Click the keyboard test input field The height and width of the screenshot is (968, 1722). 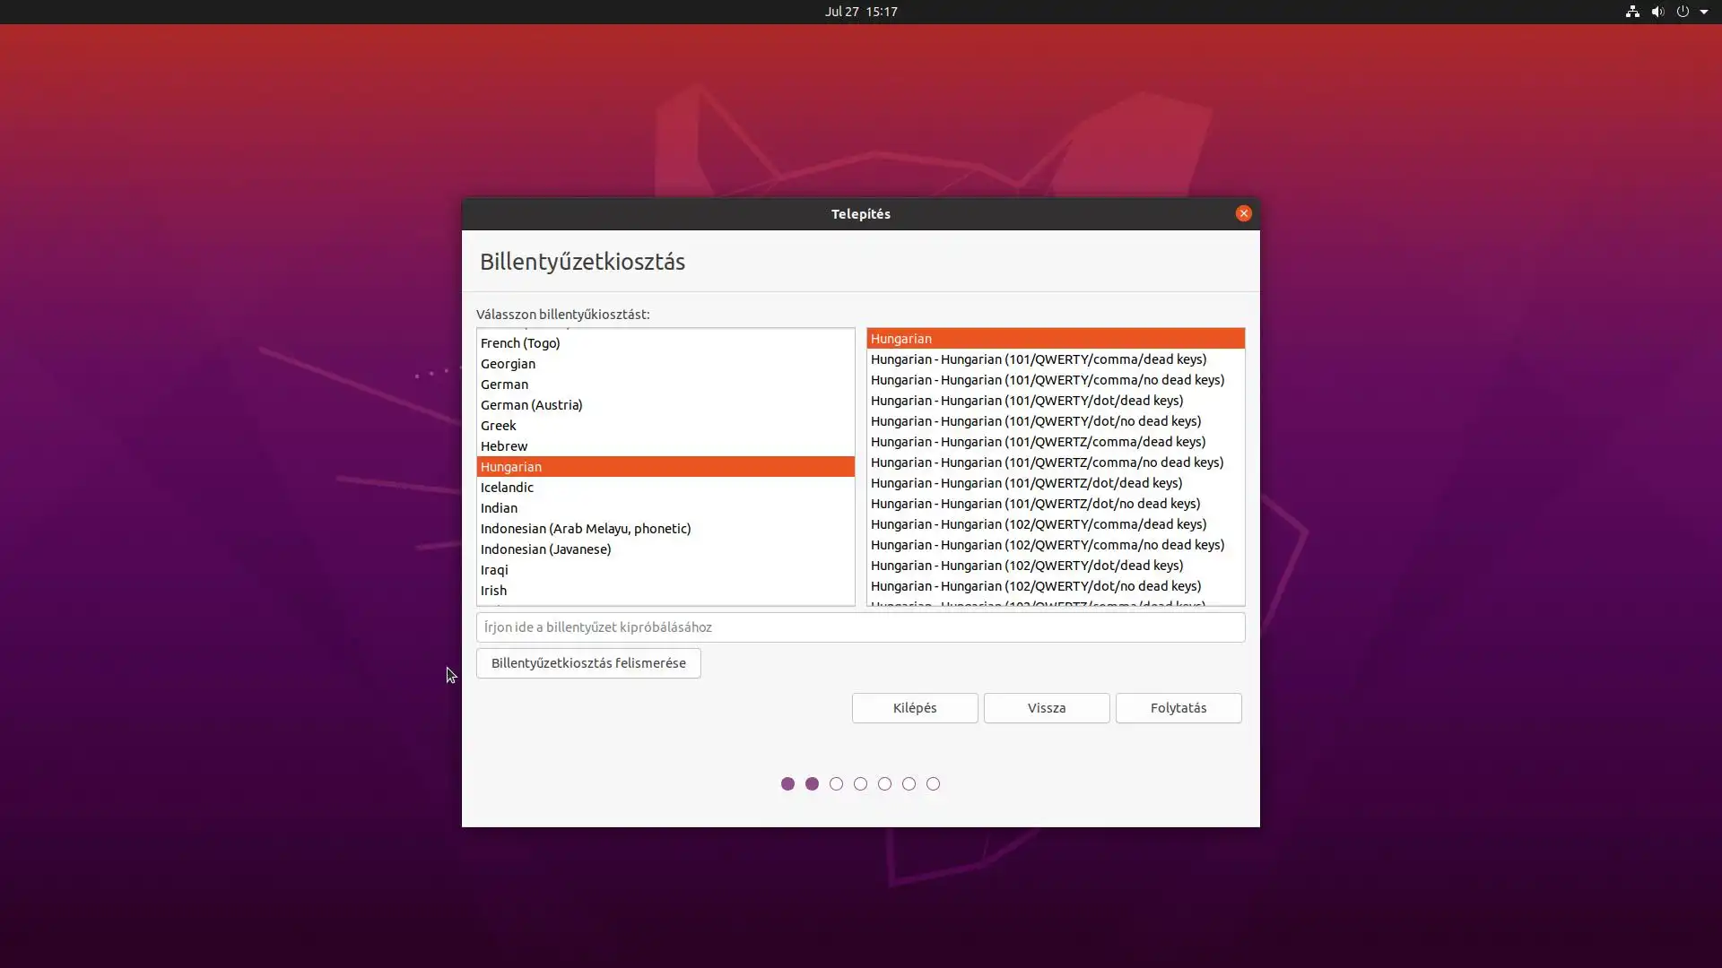pos(859,627)
